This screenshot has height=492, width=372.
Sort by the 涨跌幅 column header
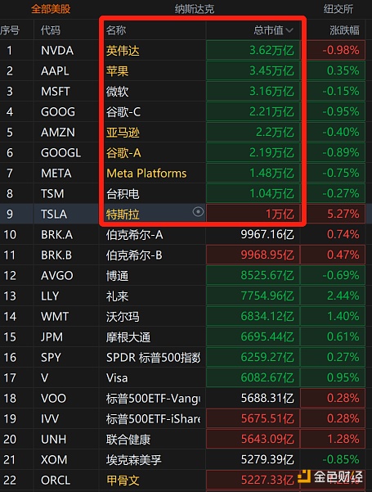344,30
